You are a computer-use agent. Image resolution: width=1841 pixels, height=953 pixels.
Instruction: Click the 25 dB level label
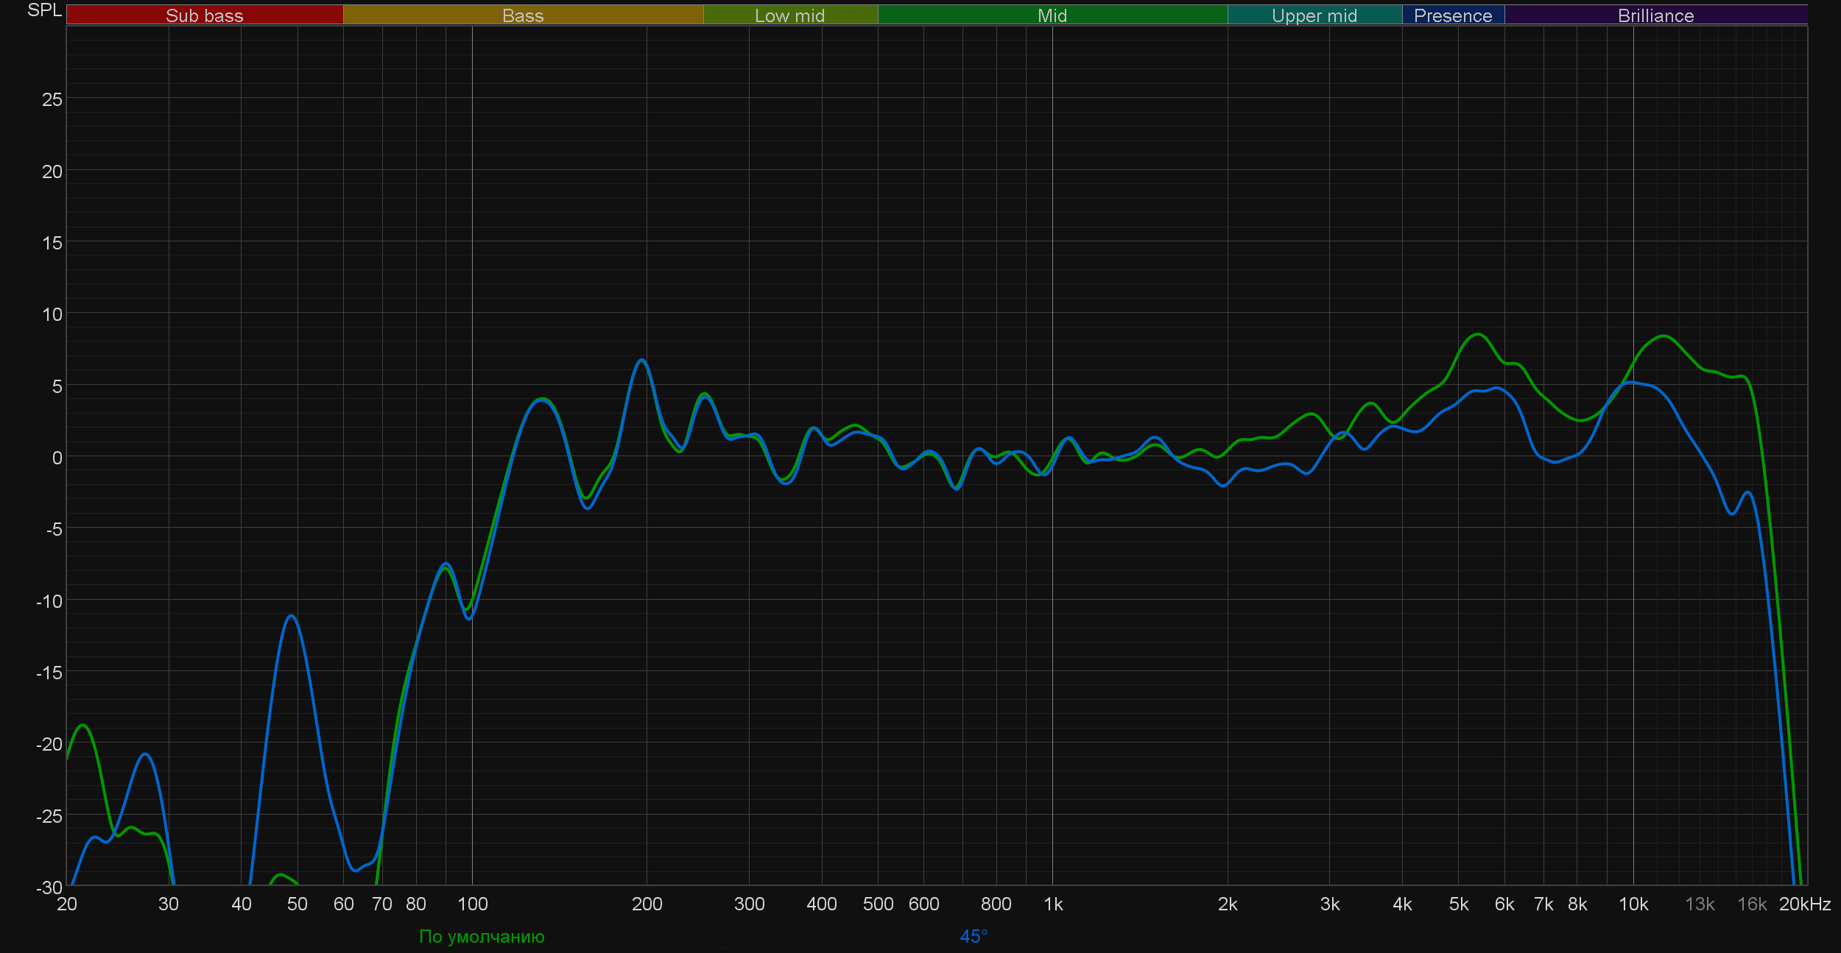(52, 99)
